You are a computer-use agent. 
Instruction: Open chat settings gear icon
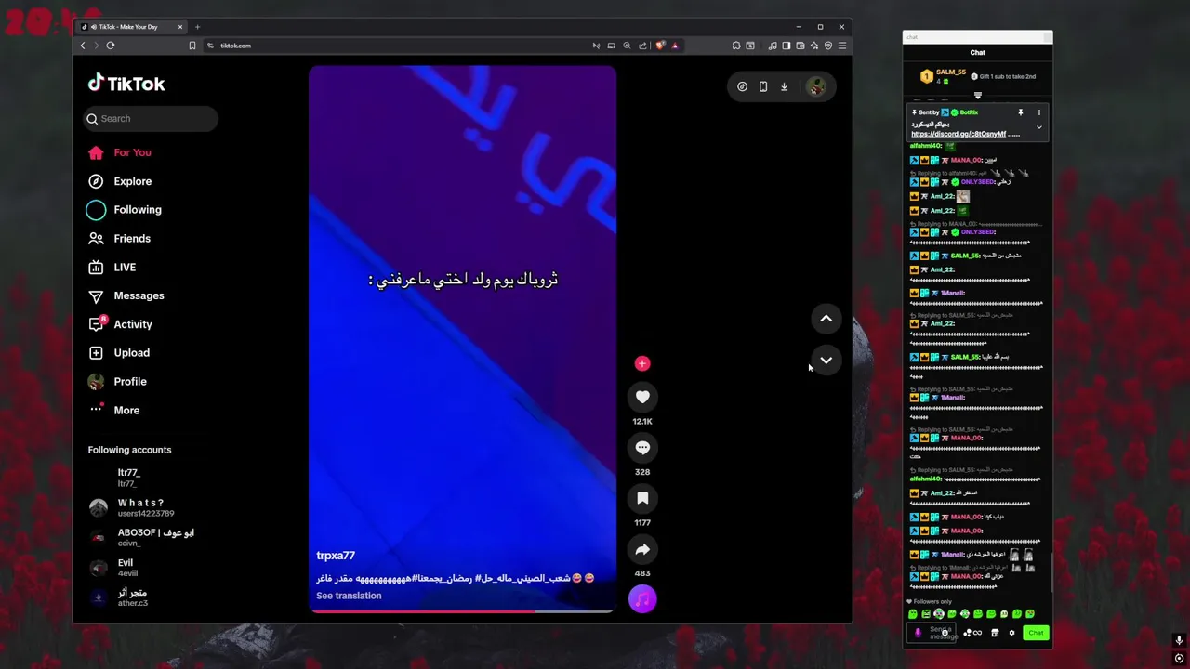1011,633
